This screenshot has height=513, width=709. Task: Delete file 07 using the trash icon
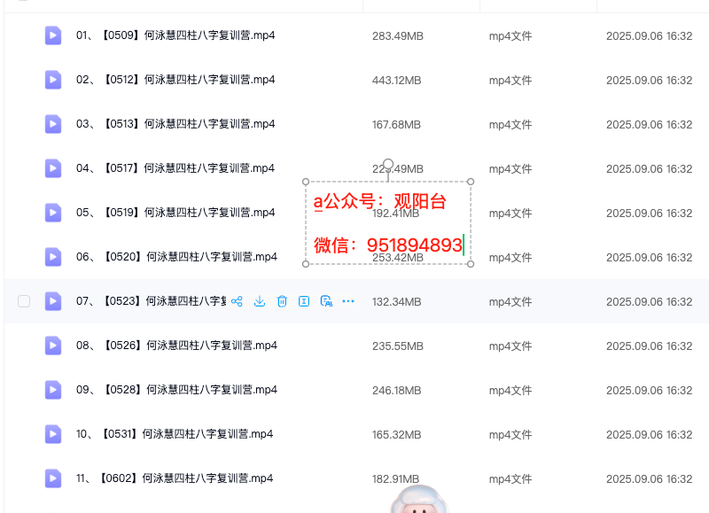click(x=282, y=301)
